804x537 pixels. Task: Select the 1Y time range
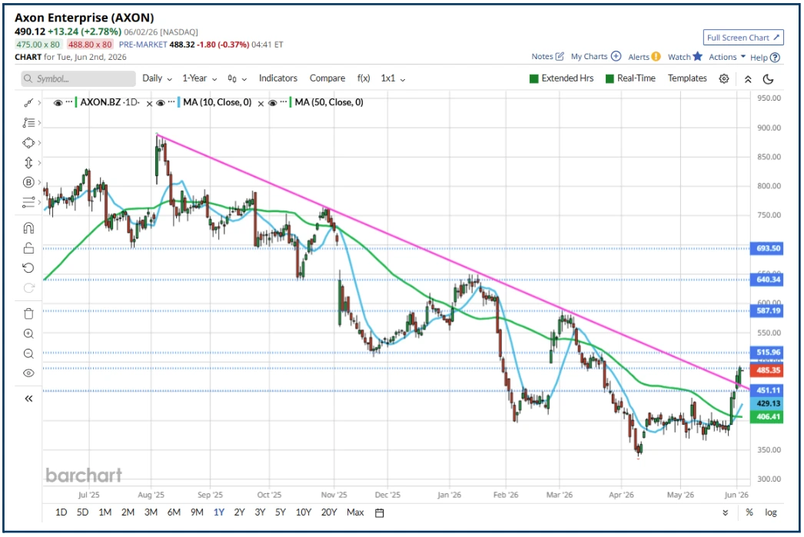tap(219, 512)
